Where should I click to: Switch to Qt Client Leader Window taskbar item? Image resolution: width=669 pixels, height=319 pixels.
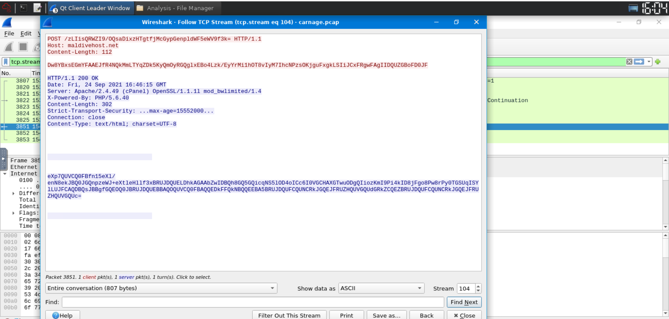click(x=90, y=8)
